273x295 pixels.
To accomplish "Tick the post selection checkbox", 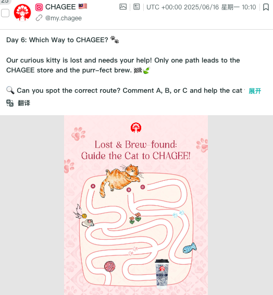I will 5,13.
